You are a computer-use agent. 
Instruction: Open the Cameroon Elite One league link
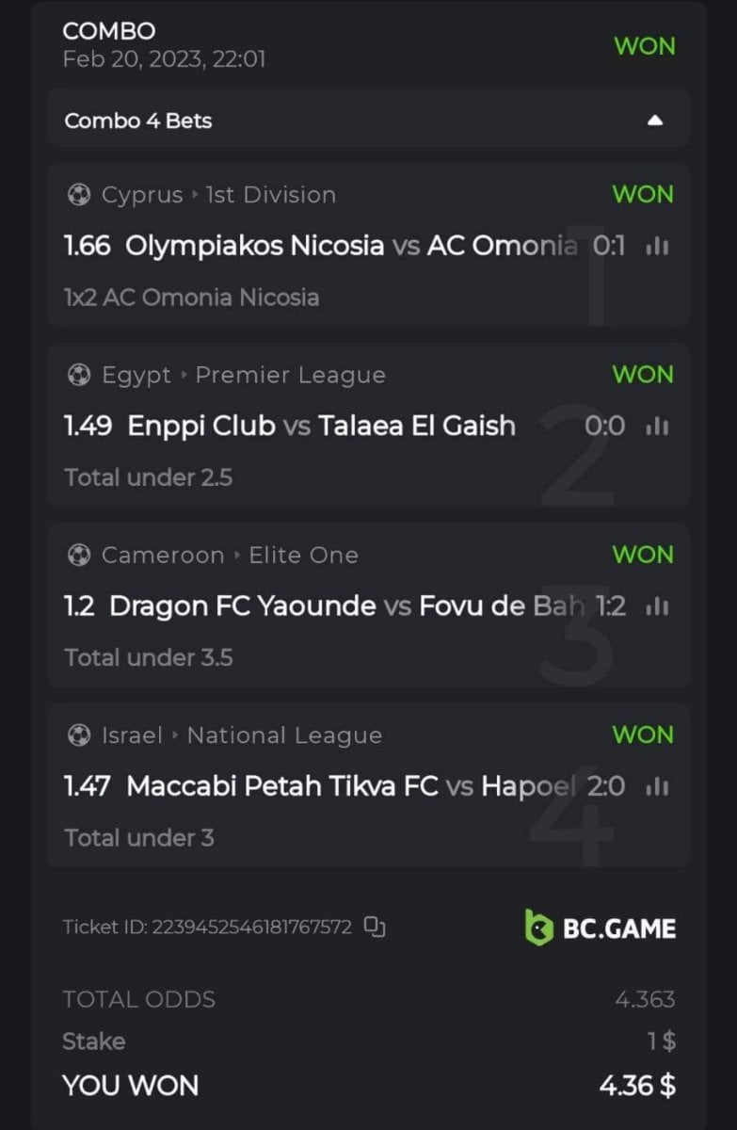point(303,555)
